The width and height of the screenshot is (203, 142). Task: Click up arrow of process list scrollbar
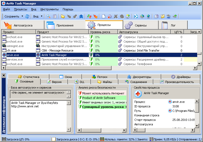coord(199,32)
